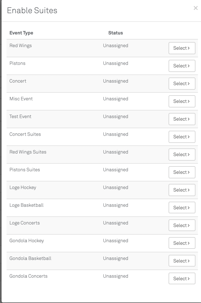Click the Event Type column header
The image size is (201, 303).
pos(21,33)
